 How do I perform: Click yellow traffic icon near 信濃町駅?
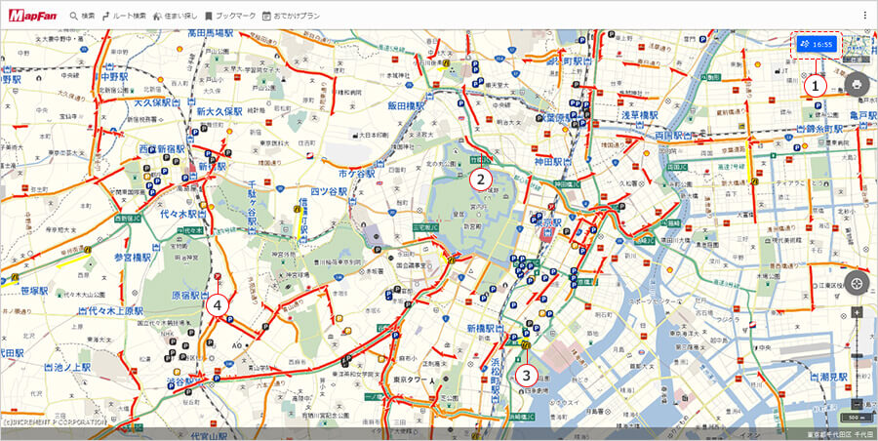point(297,209)
